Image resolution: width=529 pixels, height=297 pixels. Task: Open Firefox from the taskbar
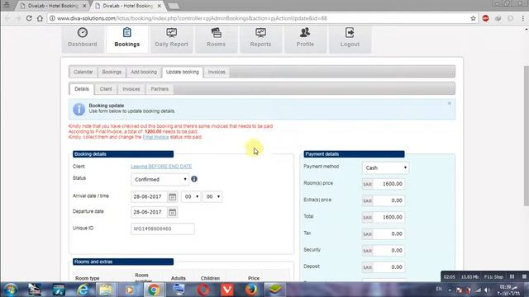pyautogui.click(x=251, y=290)
